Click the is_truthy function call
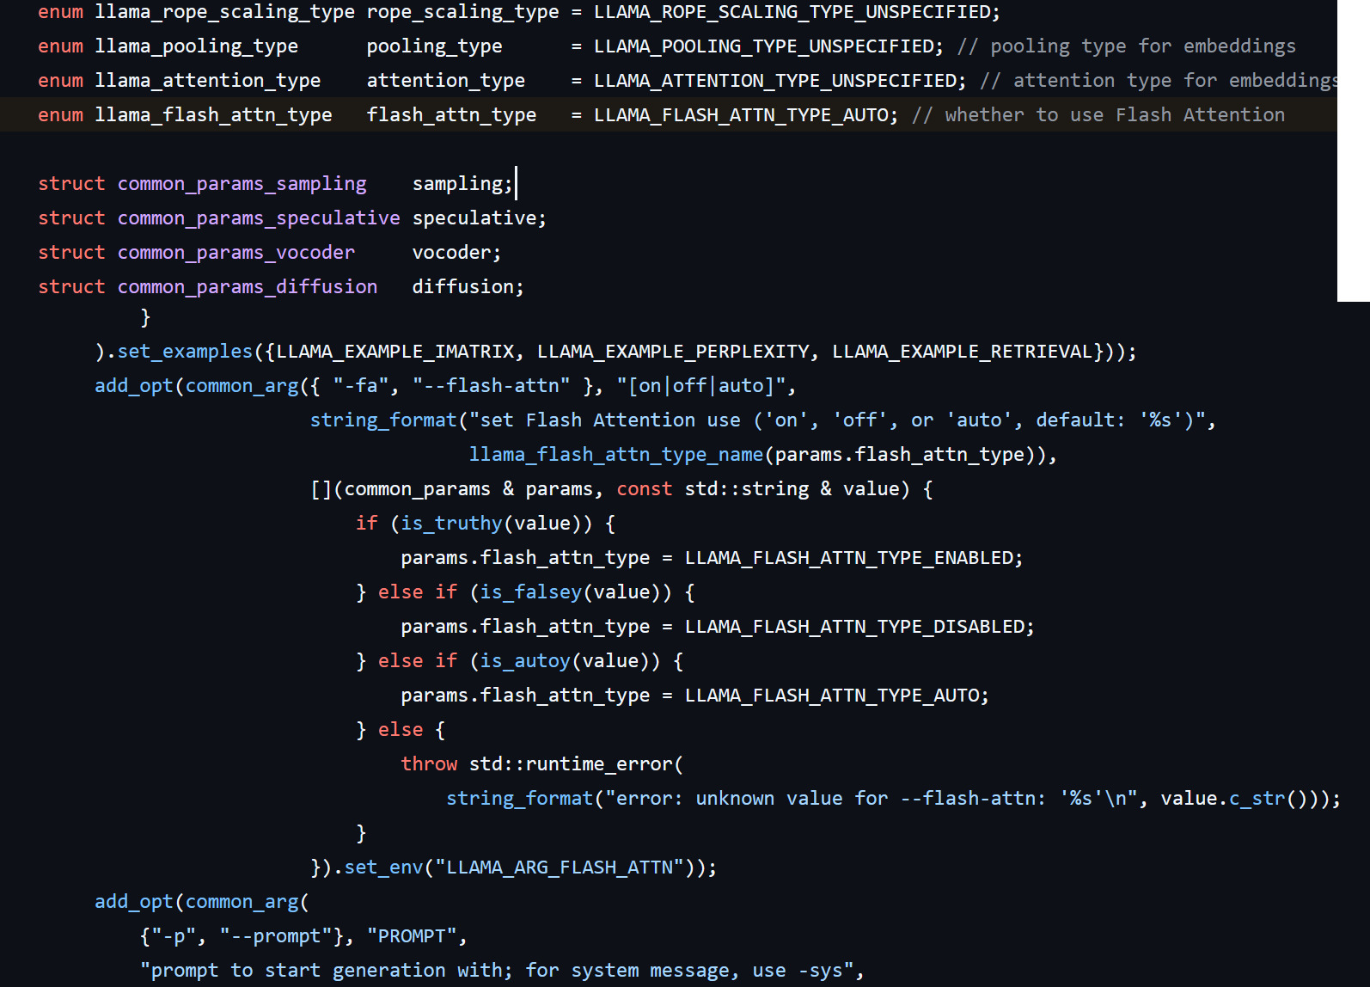This screenshot has height=987, width=1370. [x=451, y=524]
